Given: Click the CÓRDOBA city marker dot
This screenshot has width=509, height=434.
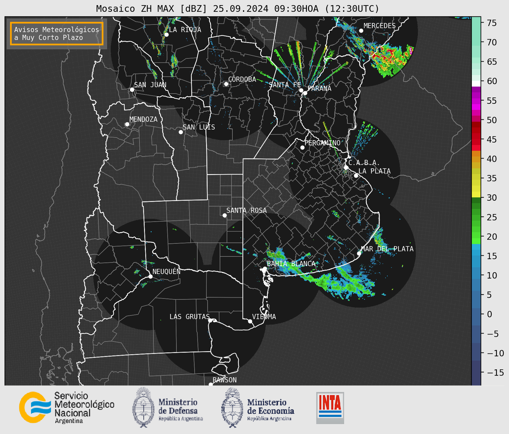Looking at the screenshot, I should pyautogui.click(x=226, y=84).
